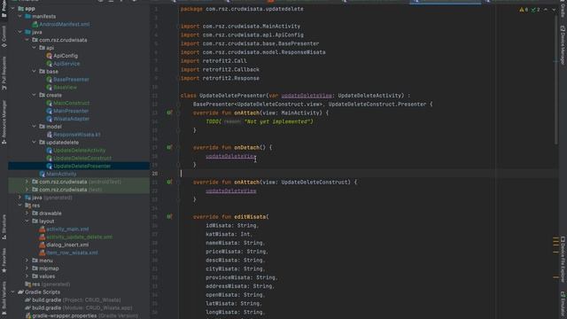The height and width of the screenshot is (319, 567).
Task: Collapse the app module node
Action: [x=13, y=8]
